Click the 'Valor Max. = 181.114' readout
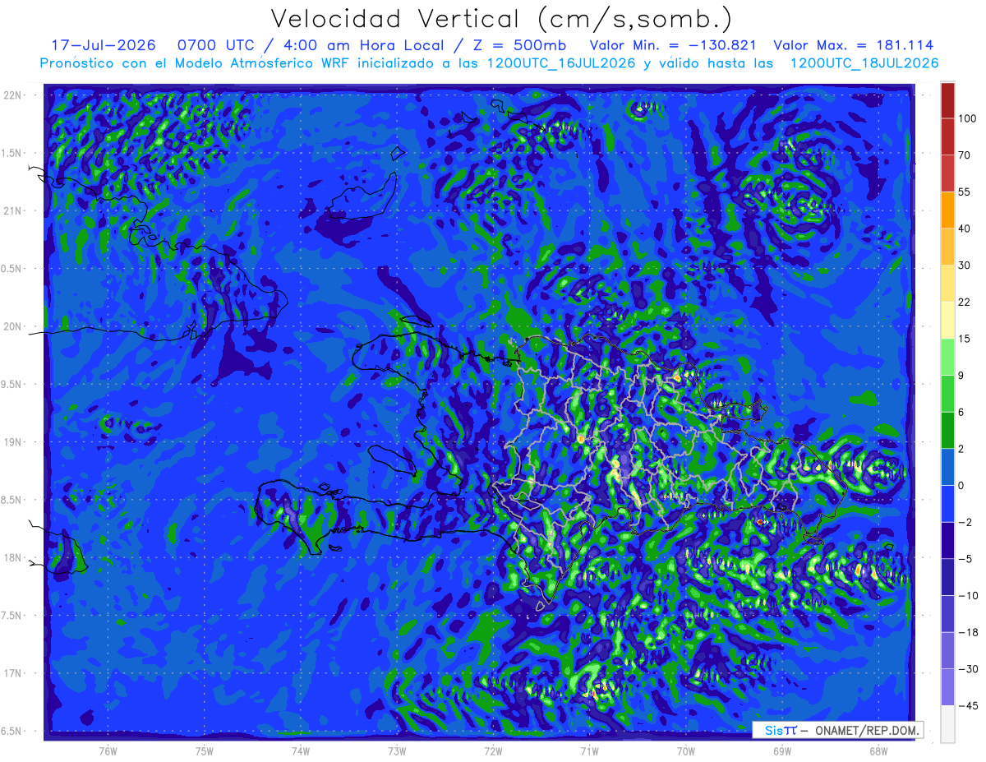The image size is (986, 762). tap(854, 45)
